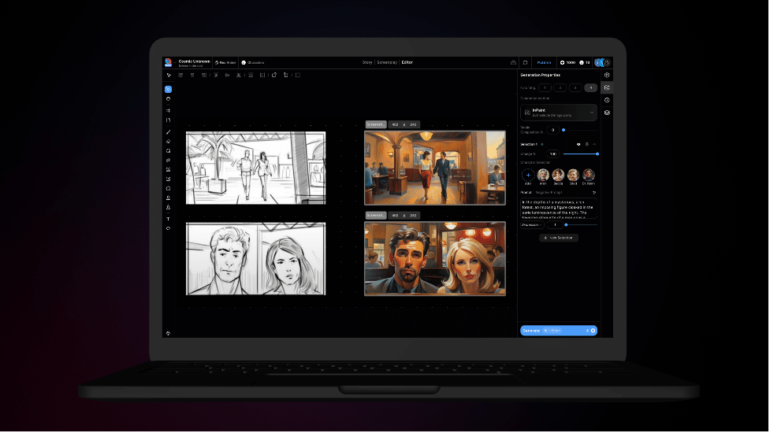
Task: Adjust the Change % slider handle
Action: [597, 154]
